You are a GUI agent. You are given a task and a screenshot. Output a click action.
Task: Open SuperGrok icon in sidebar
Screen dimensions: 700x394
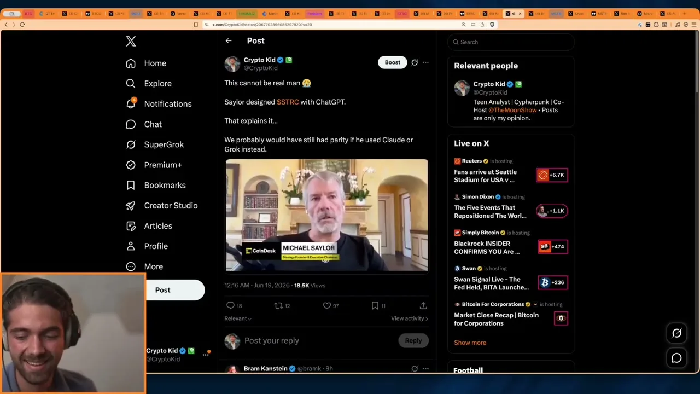[x=131, y=144]
